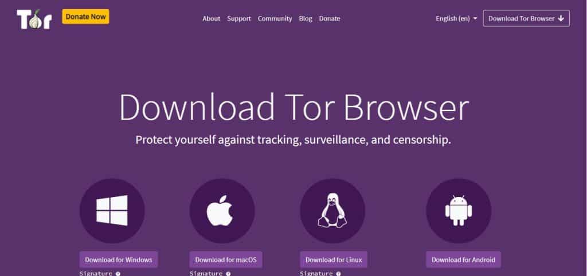Image resolution: width=587 pixels, height=276 pixels.
Task: Click the Download Tor Browser header button
Action: pos(526,18)
